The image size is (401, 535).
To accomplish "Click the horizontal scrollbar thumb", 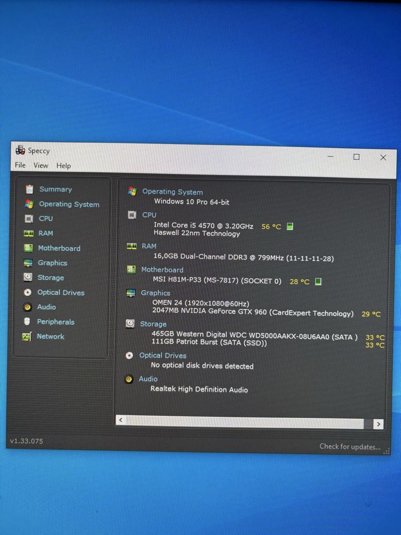I will pos(244,422).
